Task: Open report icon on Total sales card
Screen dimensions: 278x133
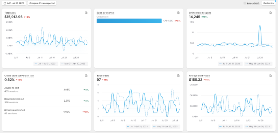Action: click(86, 13)
